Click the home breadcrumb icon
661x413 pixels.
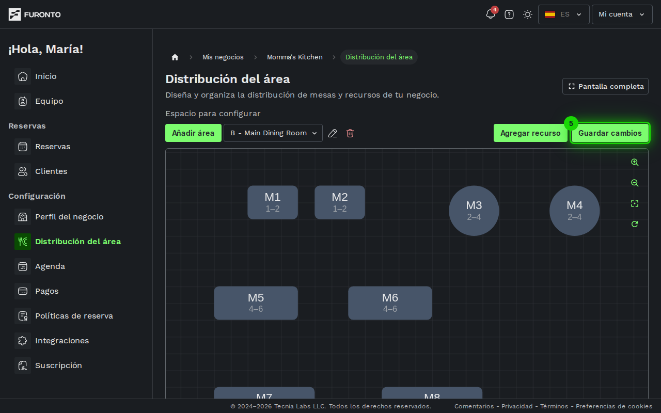click(x=175, y=57)
